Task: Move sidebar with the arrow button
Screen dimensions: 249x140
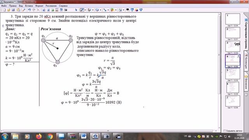Action: click(246, 95)
